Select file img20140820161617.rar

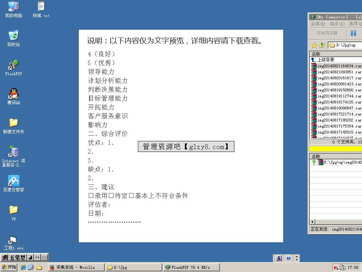(x=336, y=78)
